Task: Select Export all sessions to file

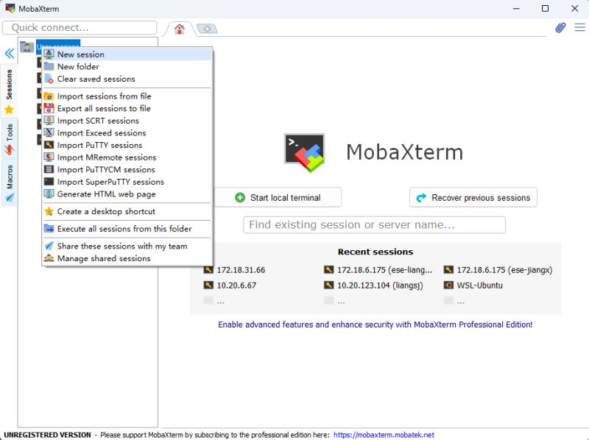Action: 127,108
